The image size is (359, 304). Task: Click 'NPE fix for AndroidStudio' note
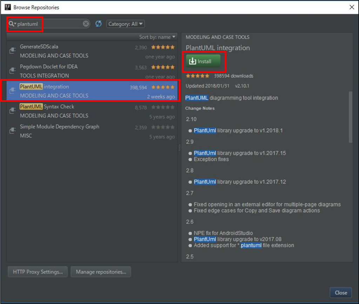coord(223,233)
